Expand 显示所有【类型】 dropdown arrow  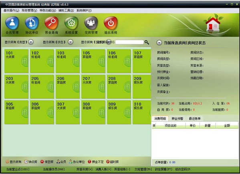(x=31, y=42)
